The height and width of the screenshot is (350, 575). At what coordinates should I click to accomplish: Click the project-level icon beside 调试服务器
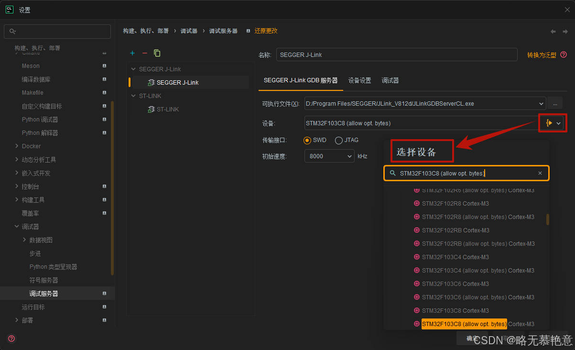click(x=104, y=294)
